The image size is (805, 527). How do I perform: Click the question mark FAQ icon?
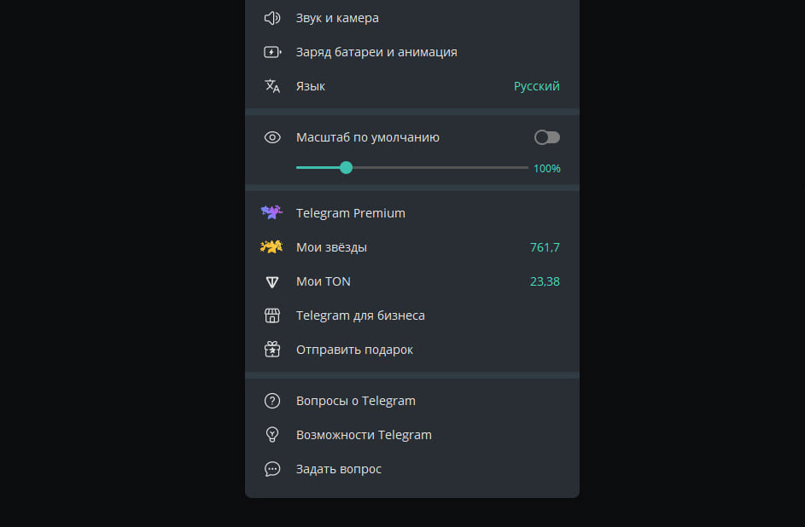[x=272, y=401]
